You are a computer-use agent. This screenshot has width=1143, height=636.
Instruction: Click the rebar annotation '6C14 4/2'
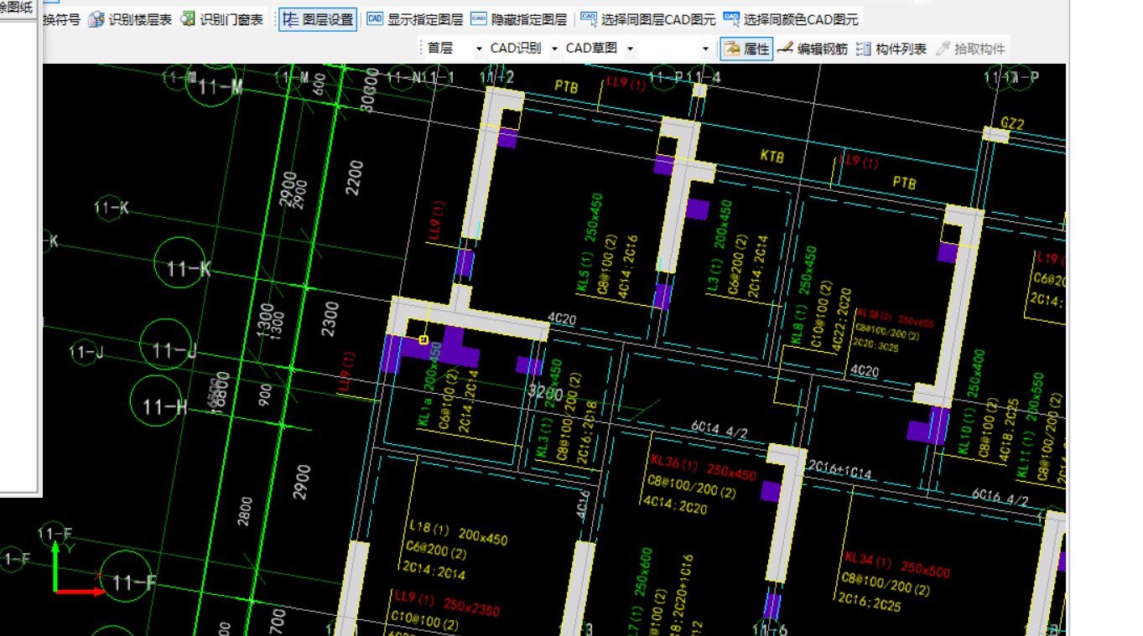click(x=719, y=430)
